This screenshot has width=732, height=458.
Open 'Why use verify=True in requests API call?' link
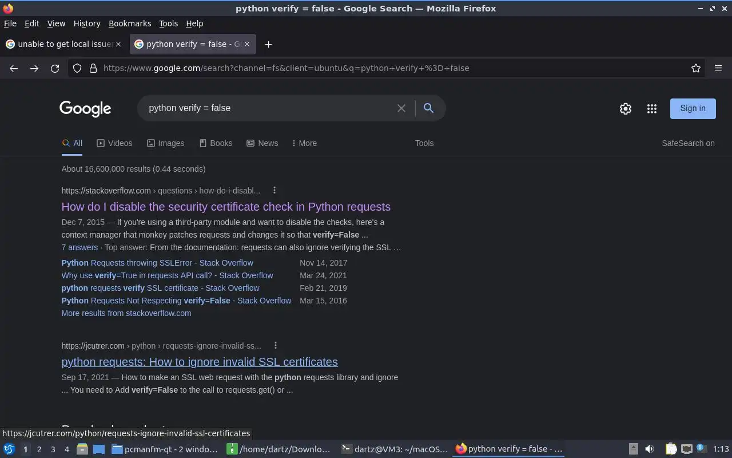(168, 275)
